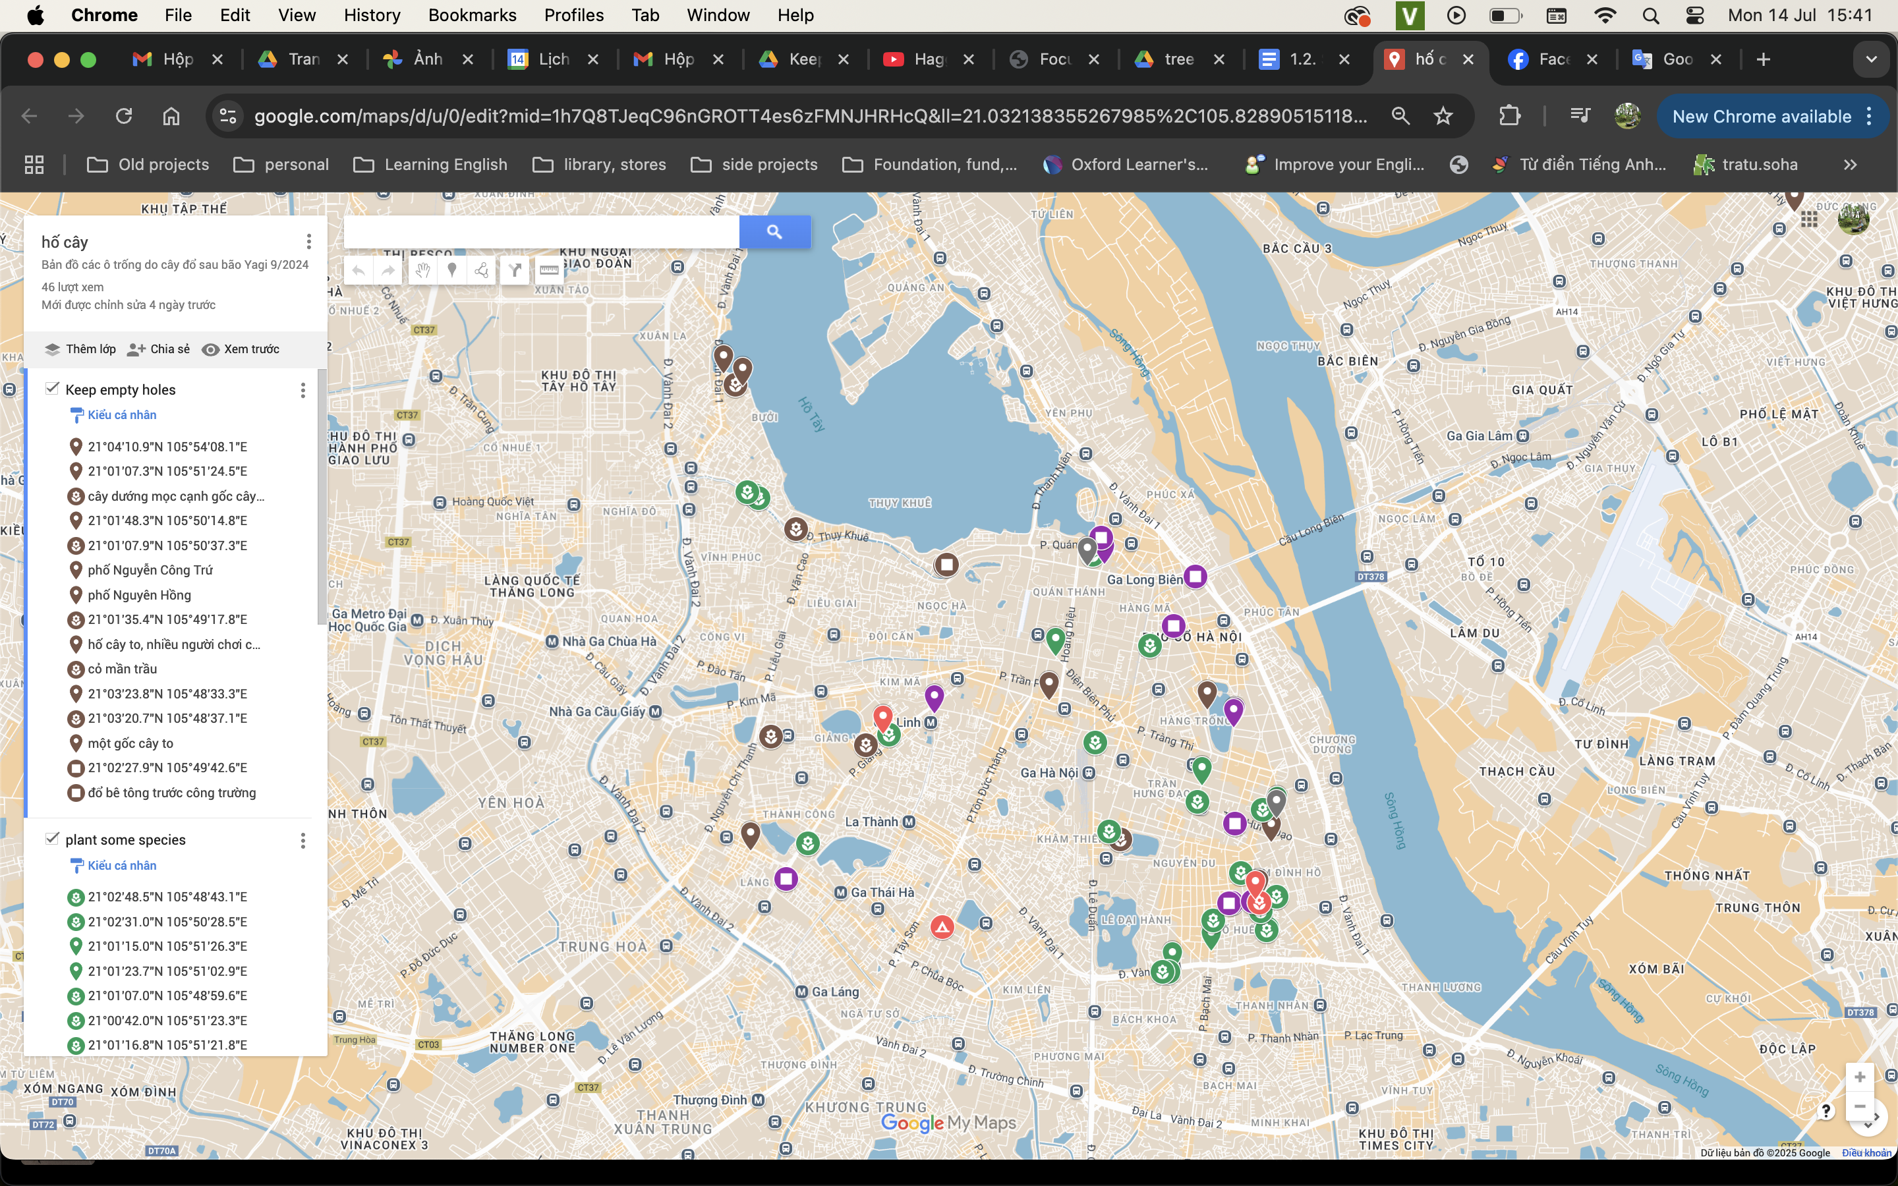This screenshot has width=1898, height=1186.
Task: Toggle the "plant some species" layer checkbox
Action: pos(53,839)
